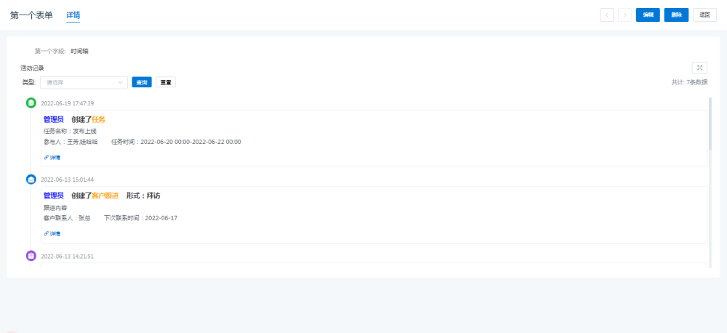Click the blue customer follow-up timeline icon

(31, 179)
